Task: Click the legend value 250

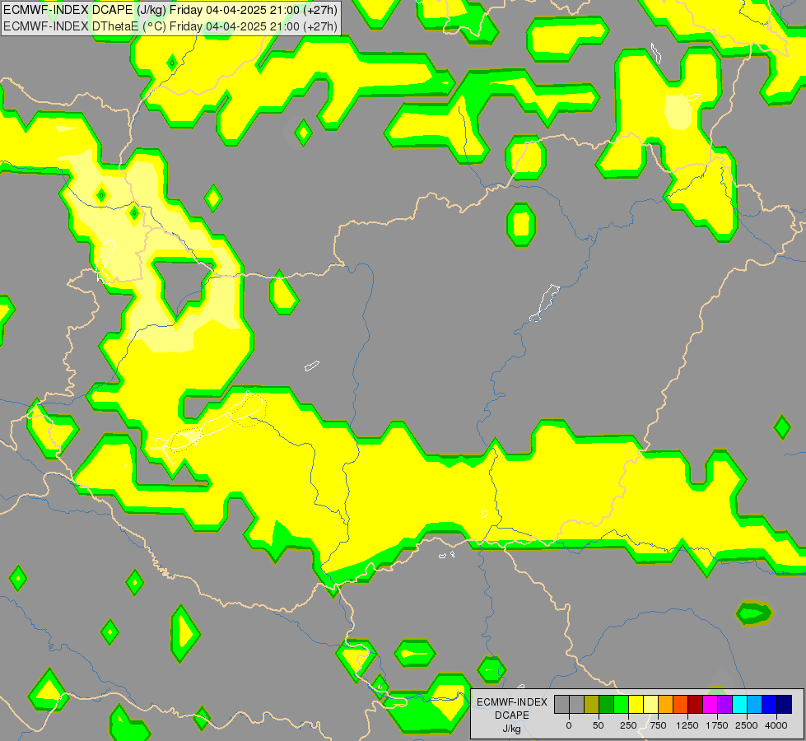Action: [x=628, y=725]
